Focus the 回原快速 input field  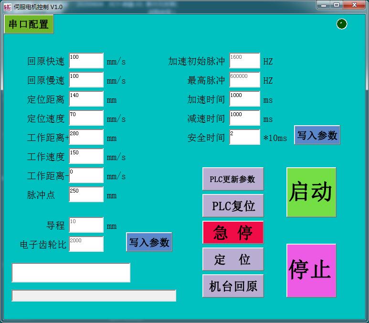[x=86, y=61]
